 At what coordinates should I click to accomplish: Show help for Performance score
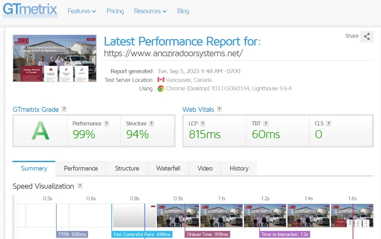[106, 123]
